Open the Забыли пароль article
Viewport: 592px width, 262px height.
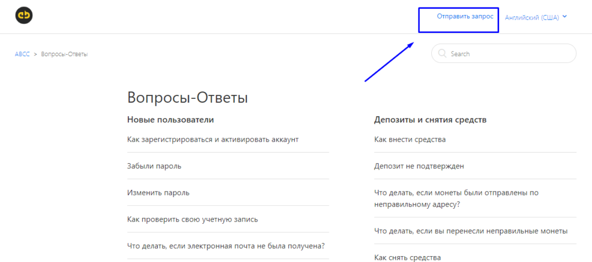[x=154, y=166]
